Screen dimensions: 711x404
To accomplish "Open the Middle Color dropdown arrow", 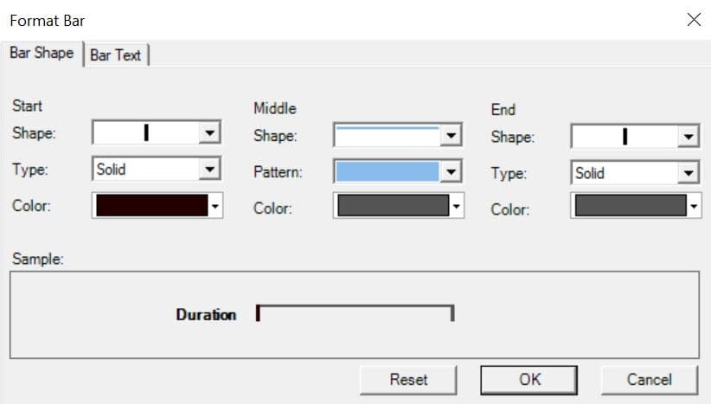I will click(x=458, y=207).
